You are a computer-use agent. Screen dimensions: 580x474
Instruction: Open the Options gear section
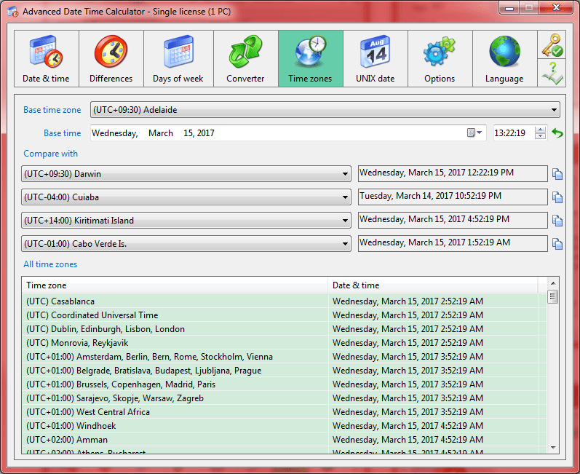pyautogui.click(x=440, y=59)
